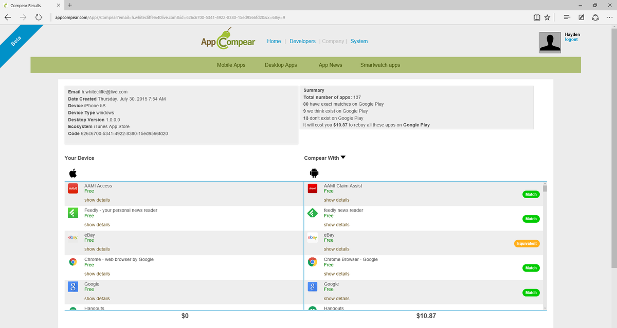
Task: Click the Match badge for Chrome Browser - Google
Action: click(x=531, y=268)
